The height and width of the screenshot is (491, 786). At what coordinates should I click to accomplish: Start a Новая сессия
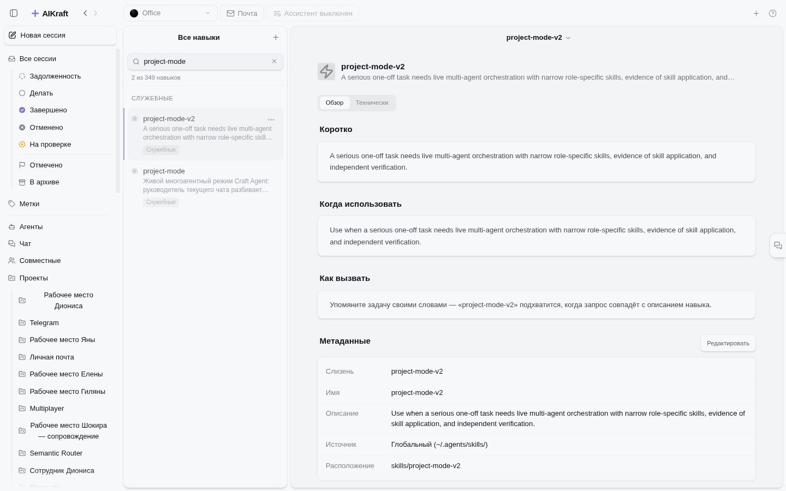(60, 35)
